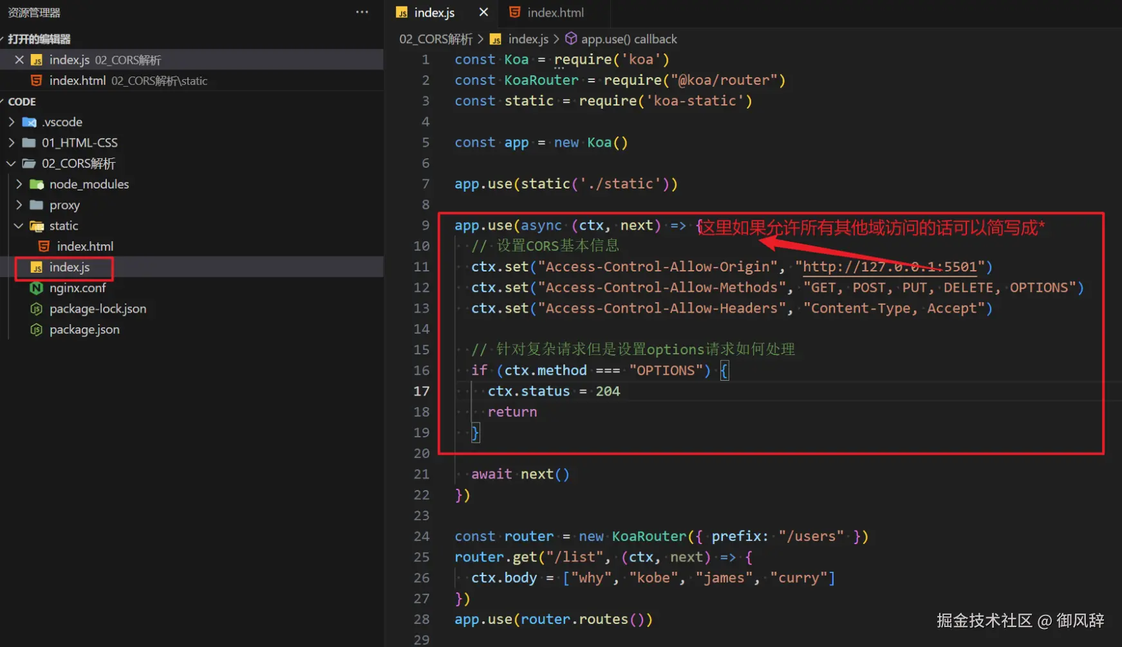Click the "/list" route string on line 25
Viewport: 1122px width, 647px height.
[575, 557]
